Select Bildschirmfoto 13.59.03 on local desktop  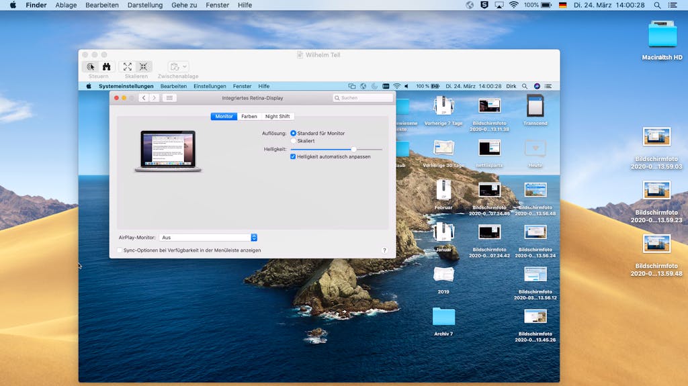click(656, 137)
